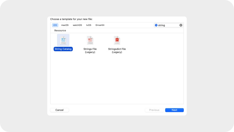This screenshot has width=234, height=132.
Task: Switch to the iOS platform tab
Action: tap(55, 25)
